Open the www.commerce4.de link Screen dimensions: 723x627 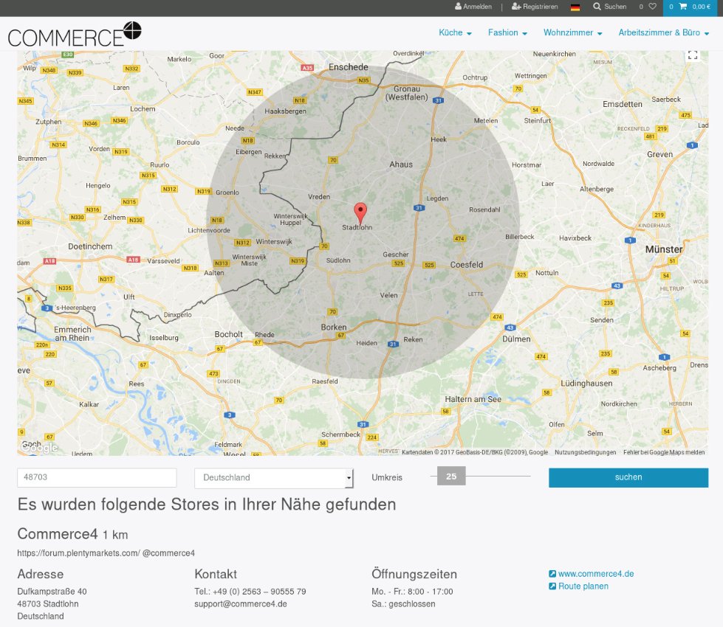(596, 574)
